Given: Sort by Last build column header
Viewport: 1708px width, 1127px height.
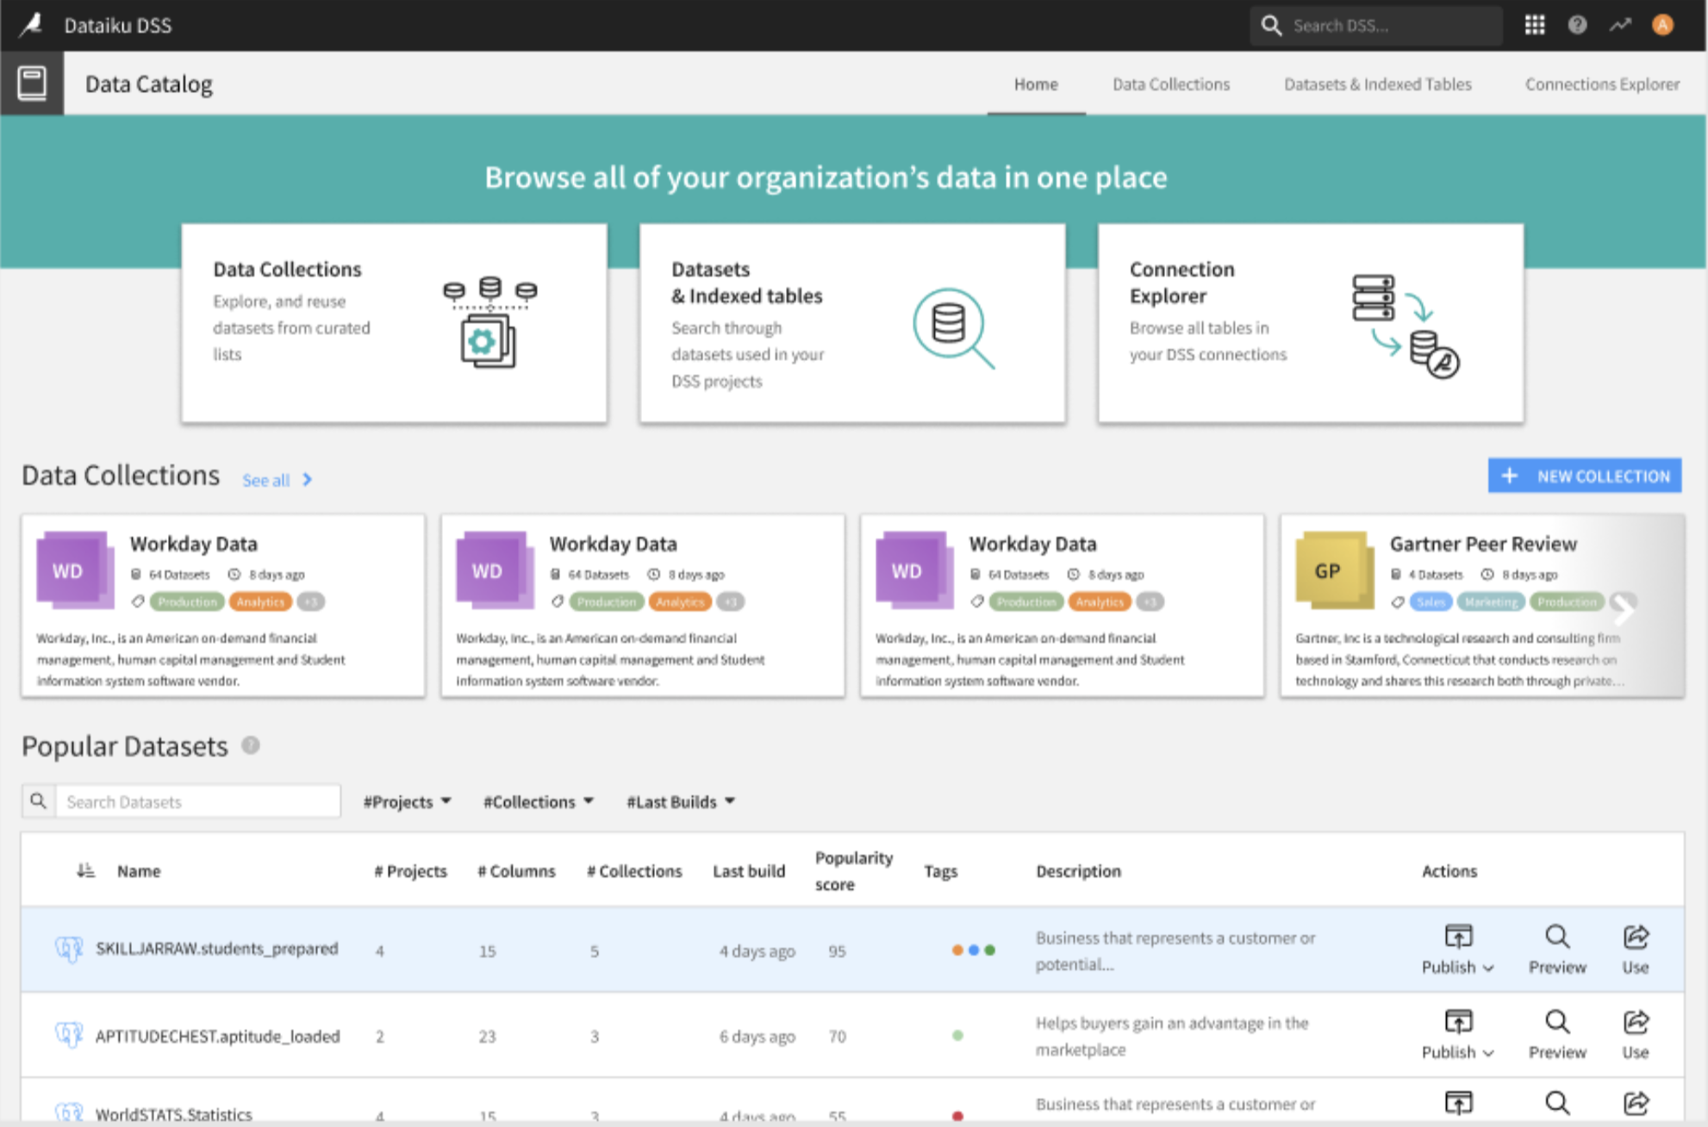Looking at the screenshot, I should (x=749, y=870).
